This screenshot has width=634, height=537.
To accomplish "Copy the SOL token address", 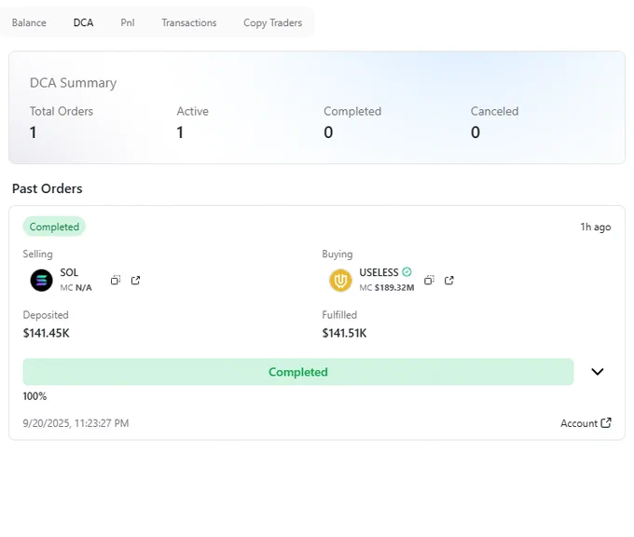I will tap(116, 280).
